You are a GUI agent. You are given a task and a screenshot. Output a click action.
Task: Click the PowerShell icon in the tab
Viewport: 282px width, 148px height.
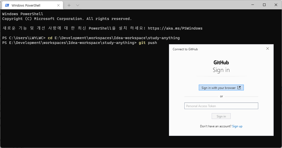pyautogui.click(x=7, y=5)
